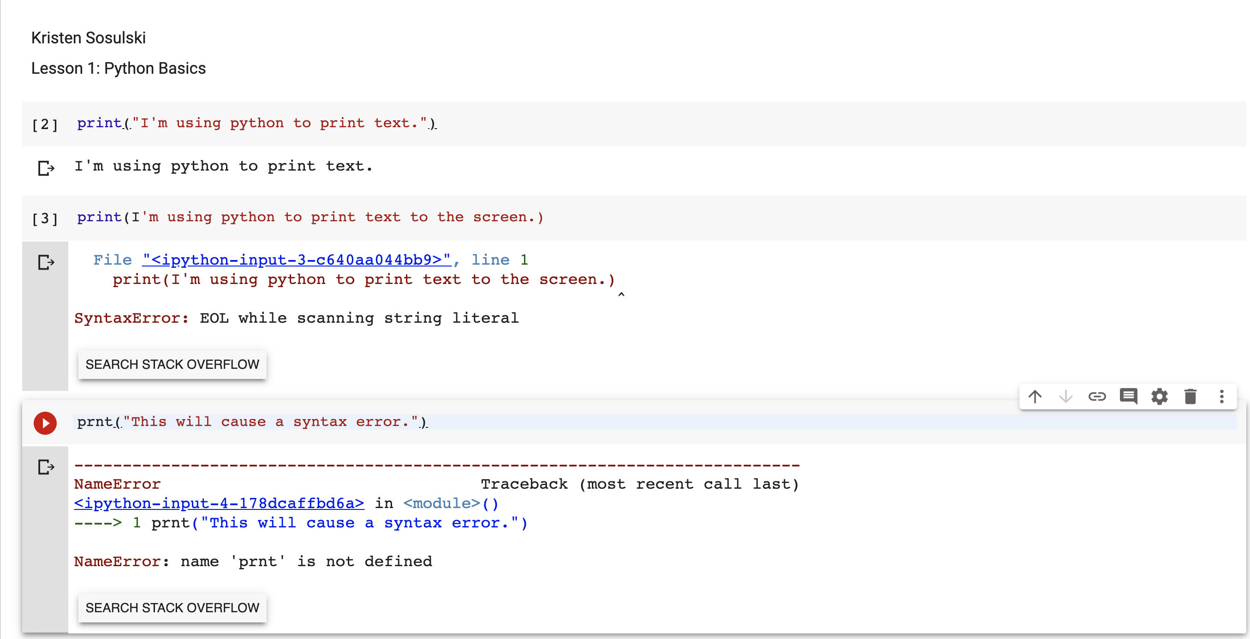This screenshot has width=1250, height=639.
Task: Run the prnt syntax error cell
Action: point(45,423)
